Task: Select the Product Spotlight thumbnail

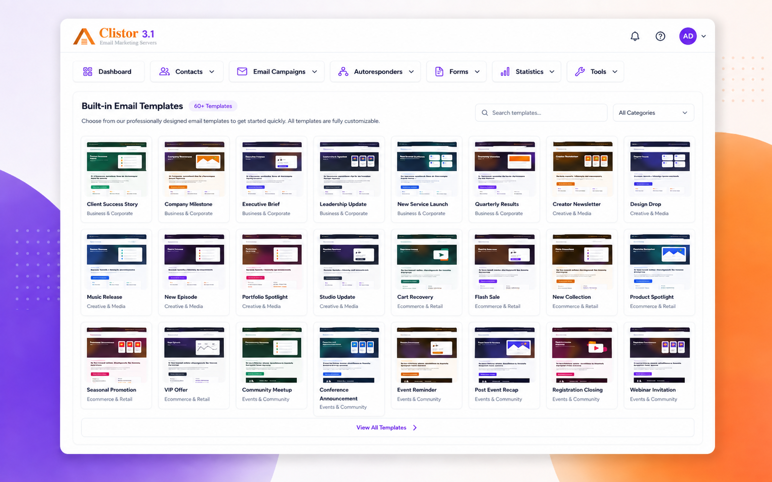Action: (660, 261)
